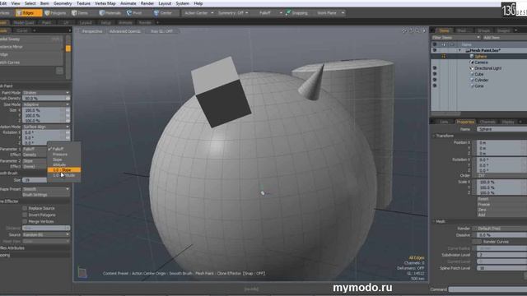Enable the Invert Polygons checkbox
Viewport: 527px width, 296px height.
pos(25,215)
